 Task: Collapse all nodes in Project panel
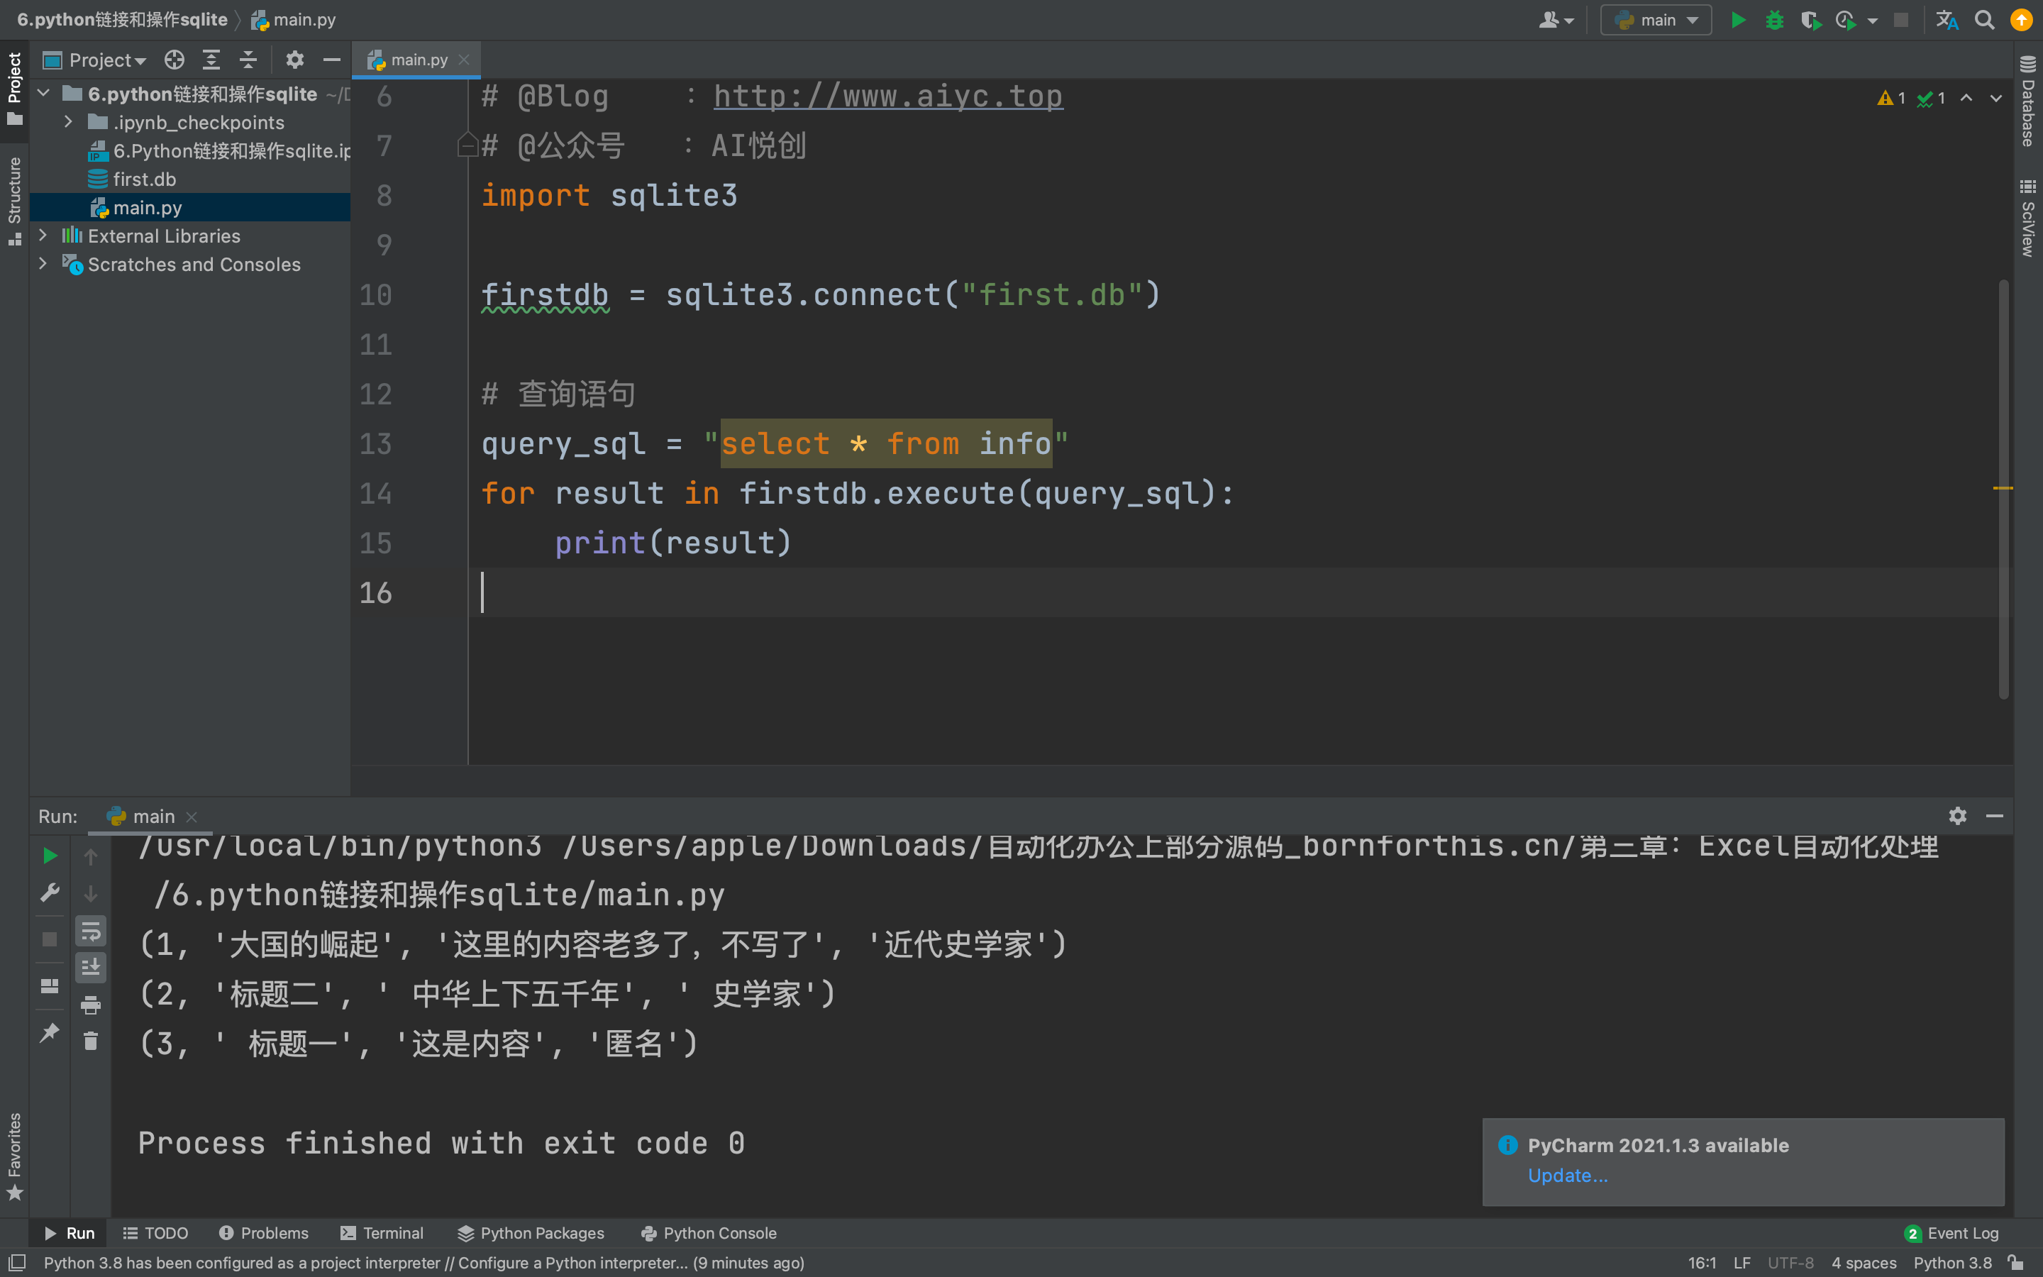tap(248, 59)
